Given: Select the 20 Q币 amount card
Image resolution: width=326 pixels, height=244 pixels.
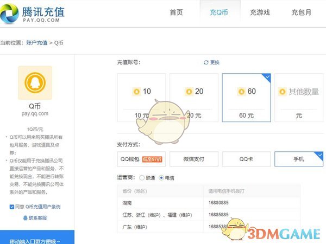Looking at the screenshot, I should [x=194, y=98].
